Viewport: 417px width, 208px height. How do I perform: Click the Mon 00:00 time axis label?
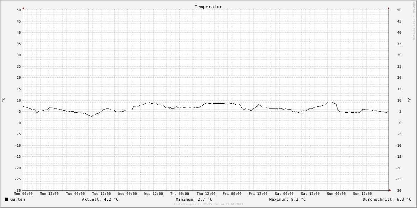[23, 194]
